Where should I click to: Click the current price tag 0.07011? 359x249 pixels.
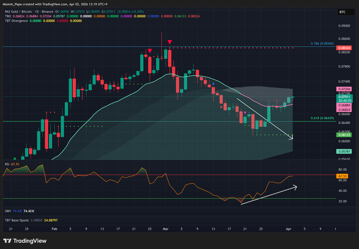point(344,97)
